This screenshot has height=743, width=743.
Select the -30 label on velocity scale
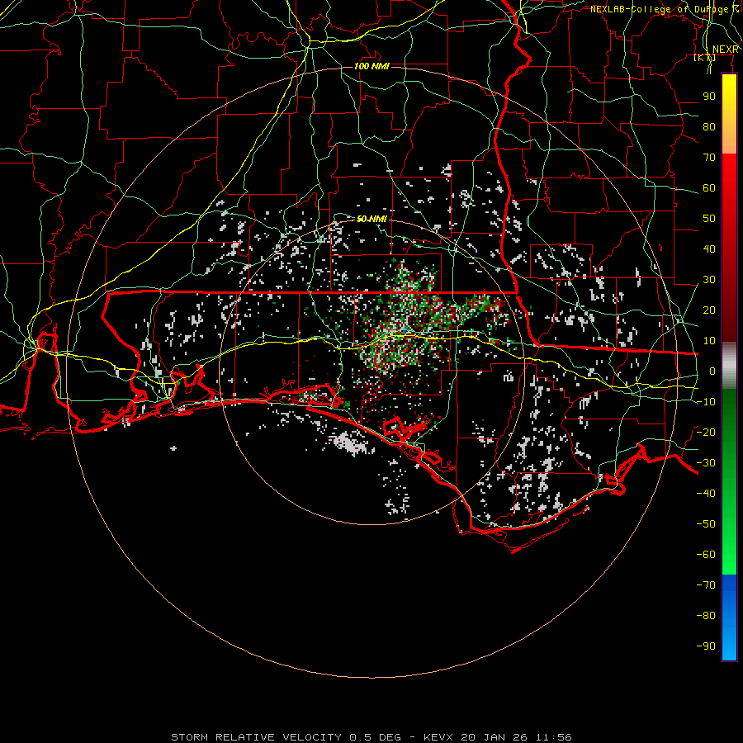point(706,463)
